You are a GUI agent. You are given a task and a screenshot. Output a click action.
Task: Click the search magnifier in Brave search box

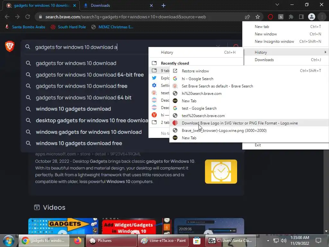click(28, 47)
